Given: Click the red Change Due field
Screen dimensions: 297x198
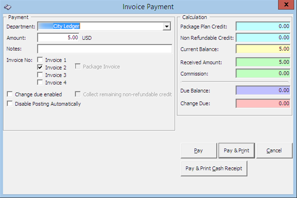Looking at the screenshot, I should (x=263, y=103).
